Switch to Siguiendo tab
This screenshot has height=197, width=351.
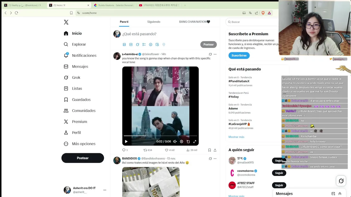point(154,22)
